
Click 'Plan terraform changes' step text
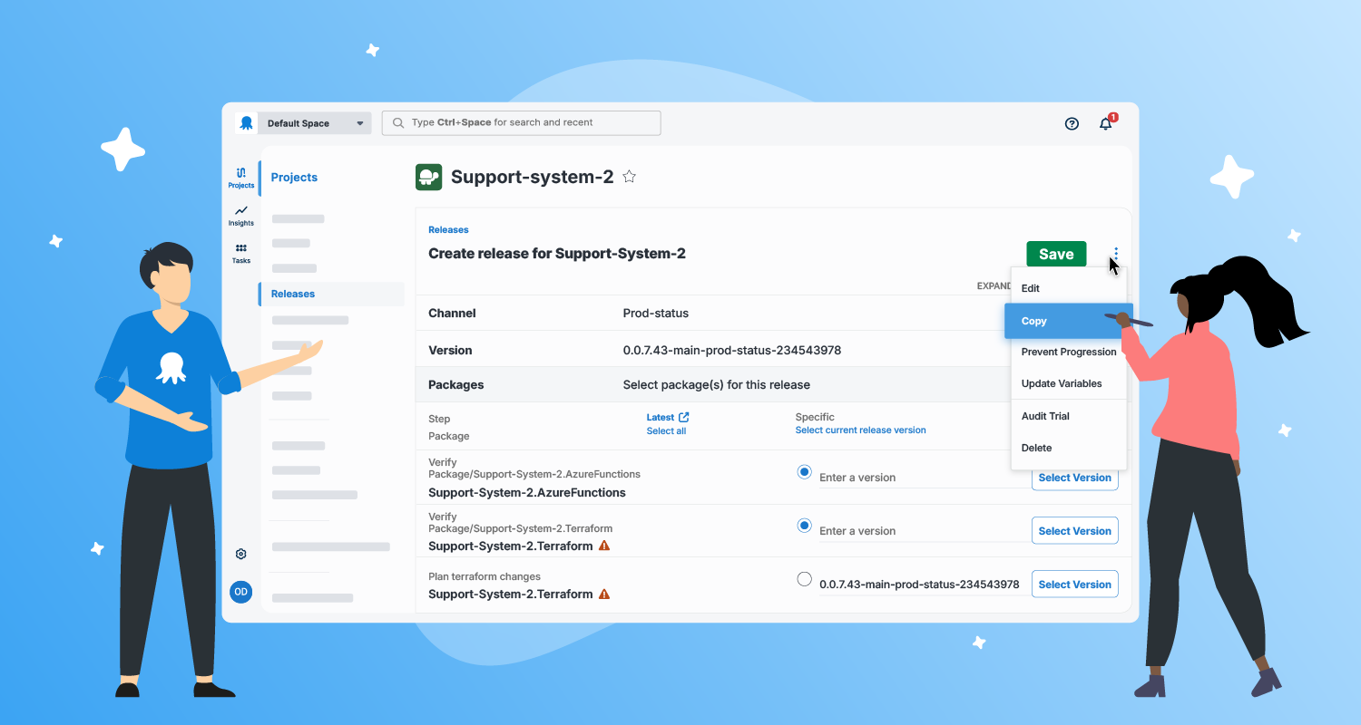coord(485,576)
